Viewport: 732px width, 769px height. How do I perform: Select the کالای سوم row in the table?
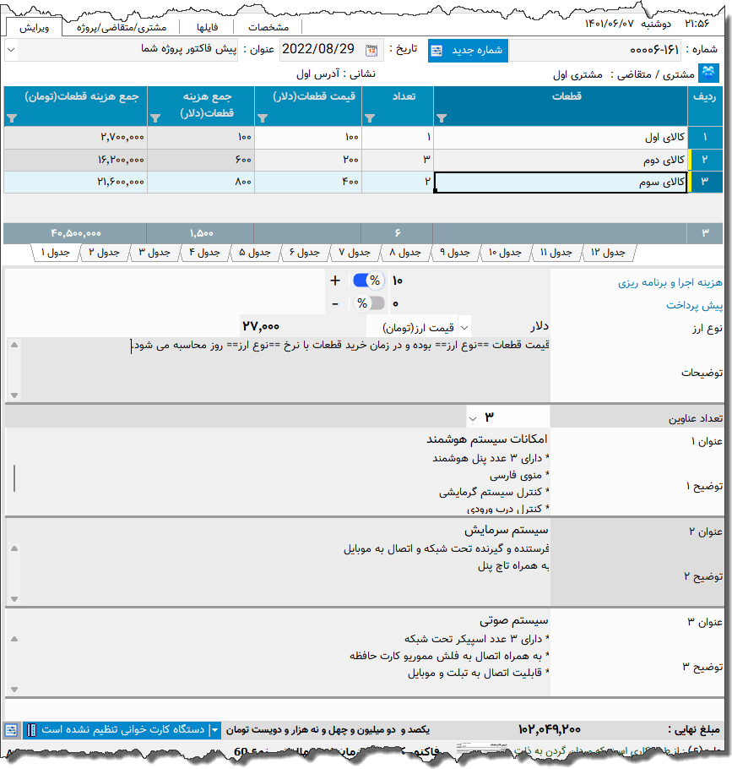coord(557,182)
